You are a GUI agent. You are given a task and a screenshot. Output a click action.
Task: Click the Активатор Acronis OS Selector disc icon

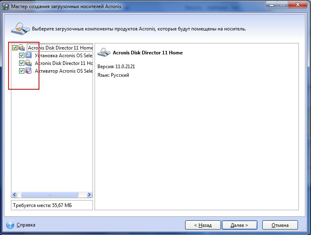28,71
